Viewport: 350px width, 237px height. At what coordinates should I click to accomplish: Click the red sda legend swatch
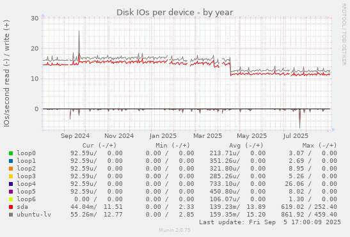pyautogui.click(x=11, y=207)
